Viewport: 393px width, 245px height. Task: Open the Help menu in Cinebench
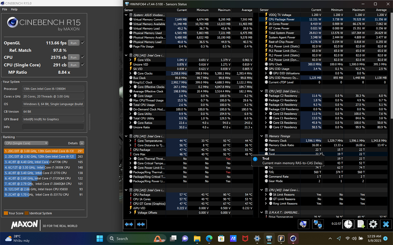(14, 9)
